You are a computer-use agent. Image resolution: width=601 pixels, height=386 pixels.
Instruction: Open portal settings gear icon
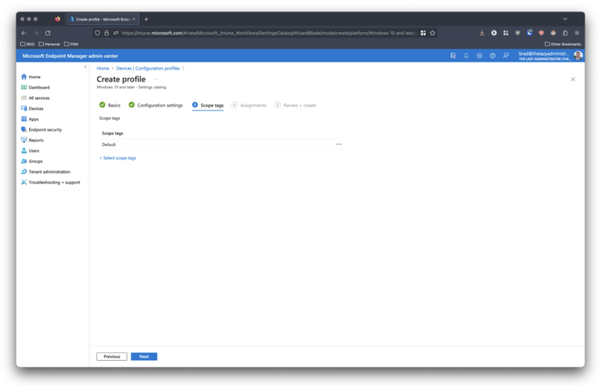479,56
